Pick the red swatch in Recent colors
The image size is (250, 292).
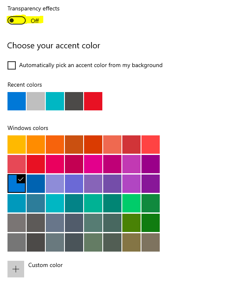[x=93, y=101]
